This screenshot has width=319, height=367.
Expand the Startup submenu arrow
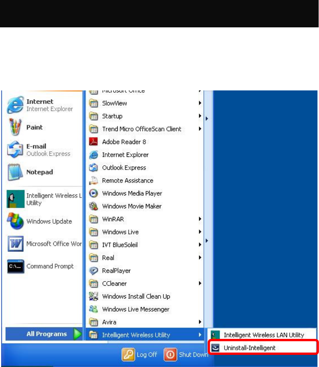pyautogui.click(x=200, y=116)
